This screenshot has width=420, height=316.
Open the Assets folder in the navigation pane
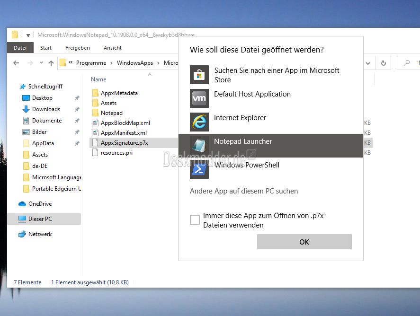pyautogui.click(x=40, y=155)
